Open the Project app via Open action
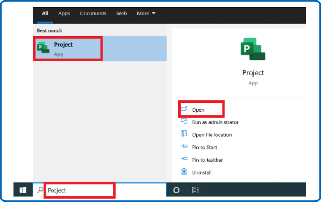 pos(198,110)
